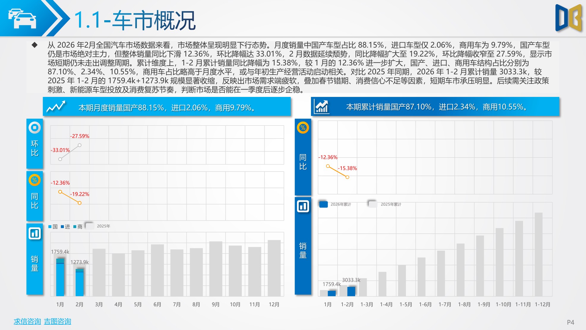
Task: Toggle the 2026年累计 legend item
Action: pos(323,204)
